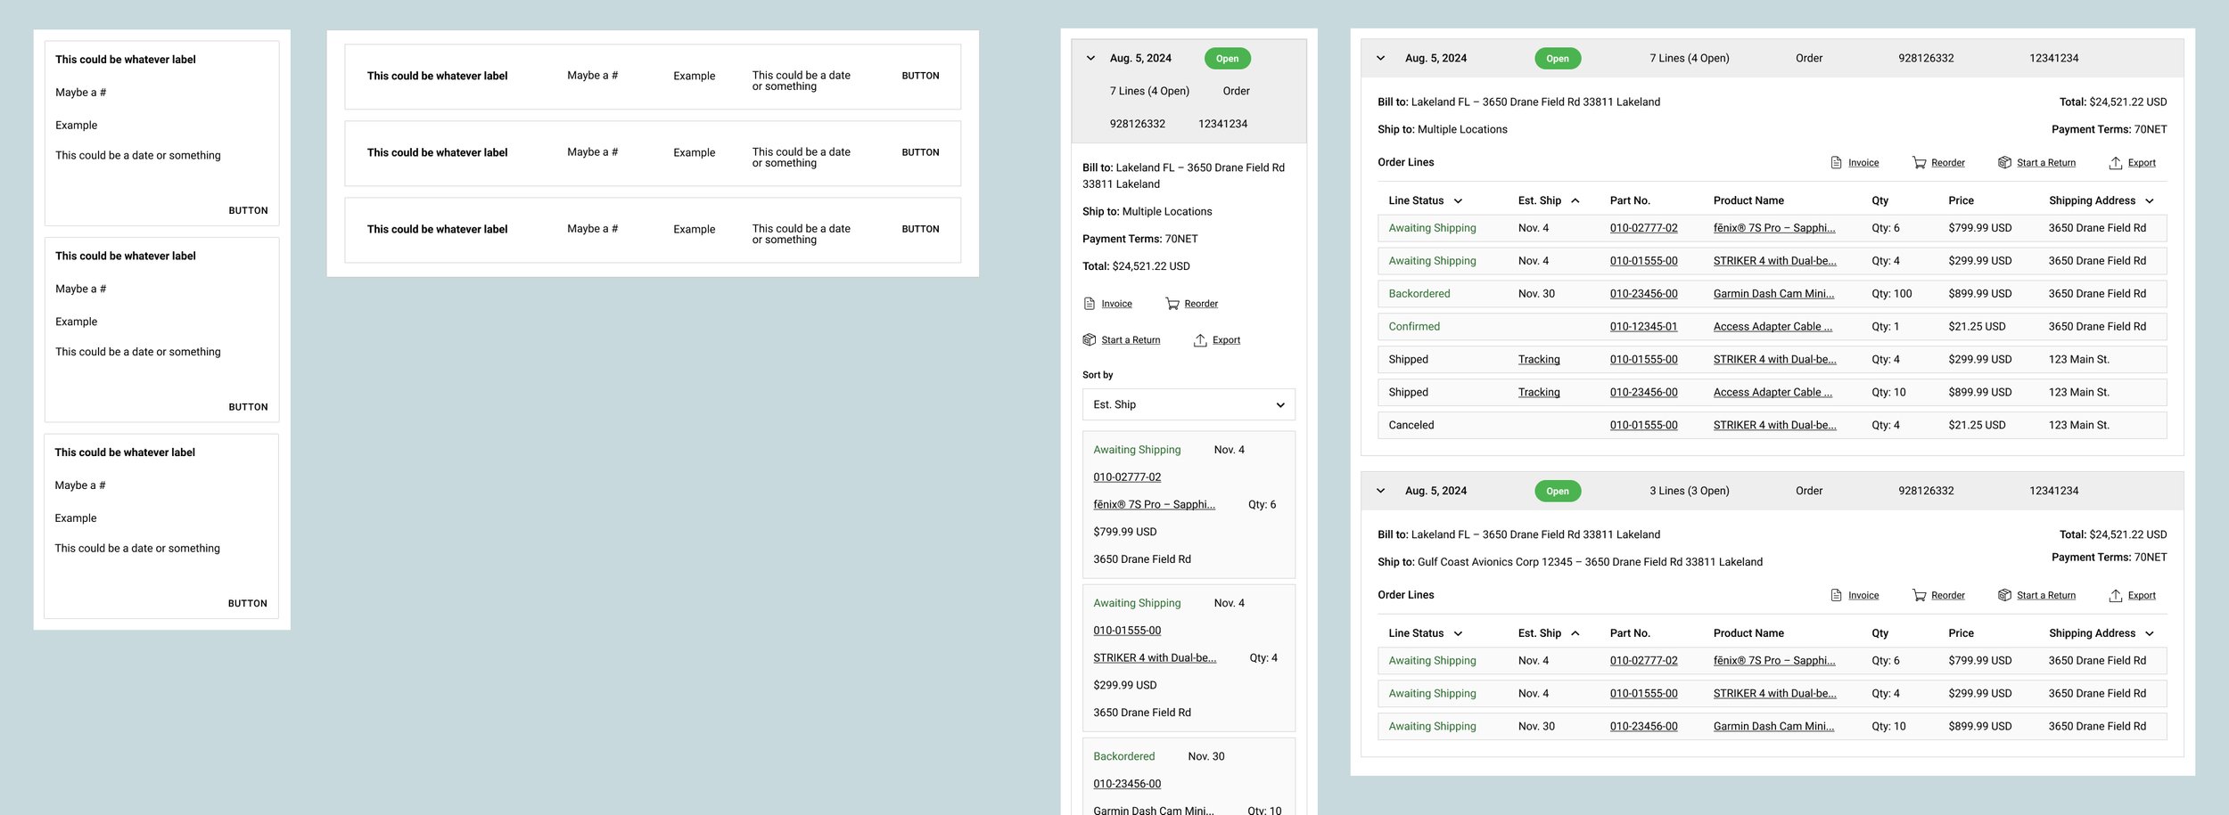The width and height of the screenshot is (2229, 815).
Task: Open Reorder link in mobile order panel
Action: pos(1201,304)
